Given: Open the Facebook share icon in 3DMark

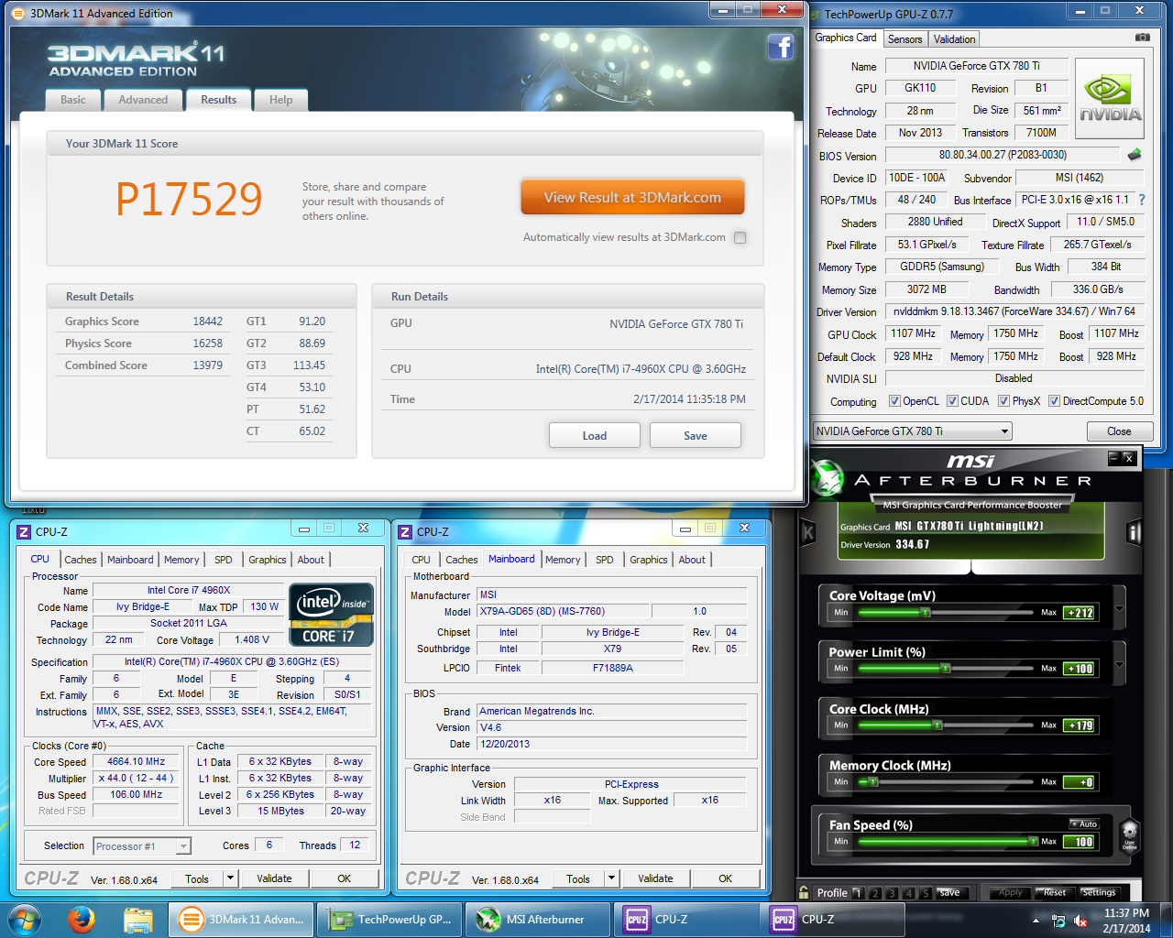Looking at the screenshot, I should [780, 46].
